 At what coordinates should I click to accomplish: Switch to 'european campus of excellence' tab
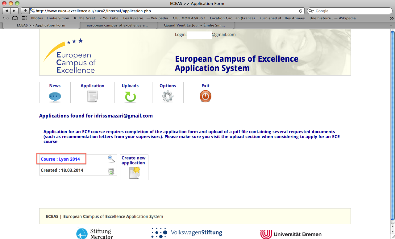coord(117,25)
